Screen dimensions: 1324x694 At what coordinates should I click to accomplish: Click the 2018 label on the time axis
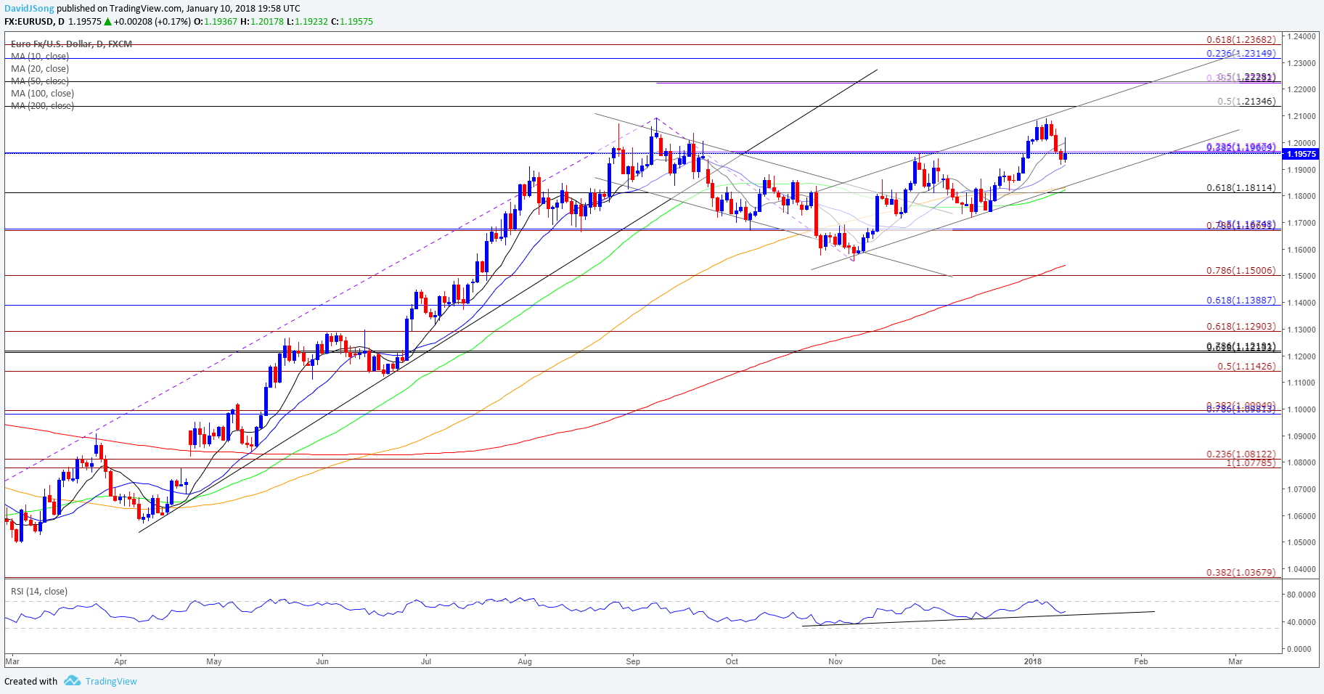[1033, 661]
